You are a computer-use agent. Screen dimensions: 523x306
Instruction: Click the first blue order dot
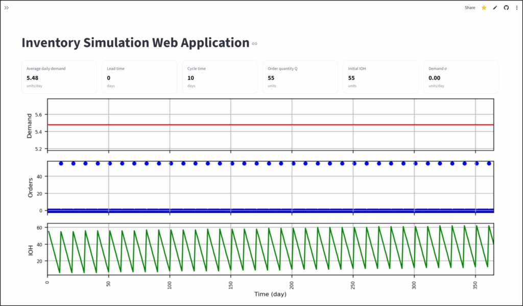(x=61, y=163)
